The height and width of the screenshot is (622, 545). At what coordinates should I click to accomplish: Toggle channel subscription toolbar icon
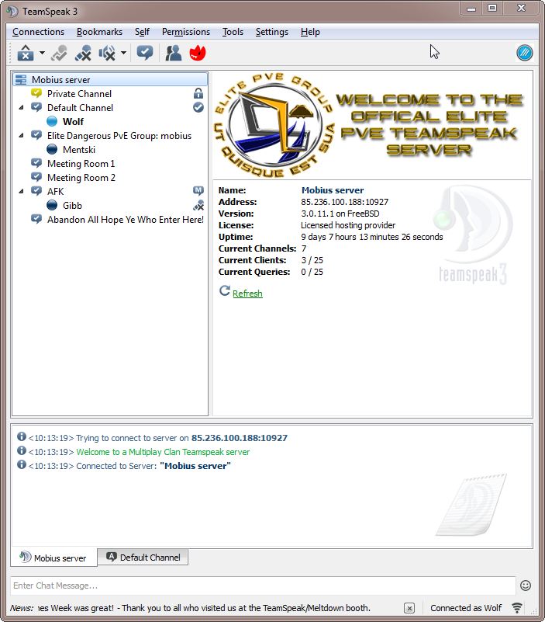144,53
